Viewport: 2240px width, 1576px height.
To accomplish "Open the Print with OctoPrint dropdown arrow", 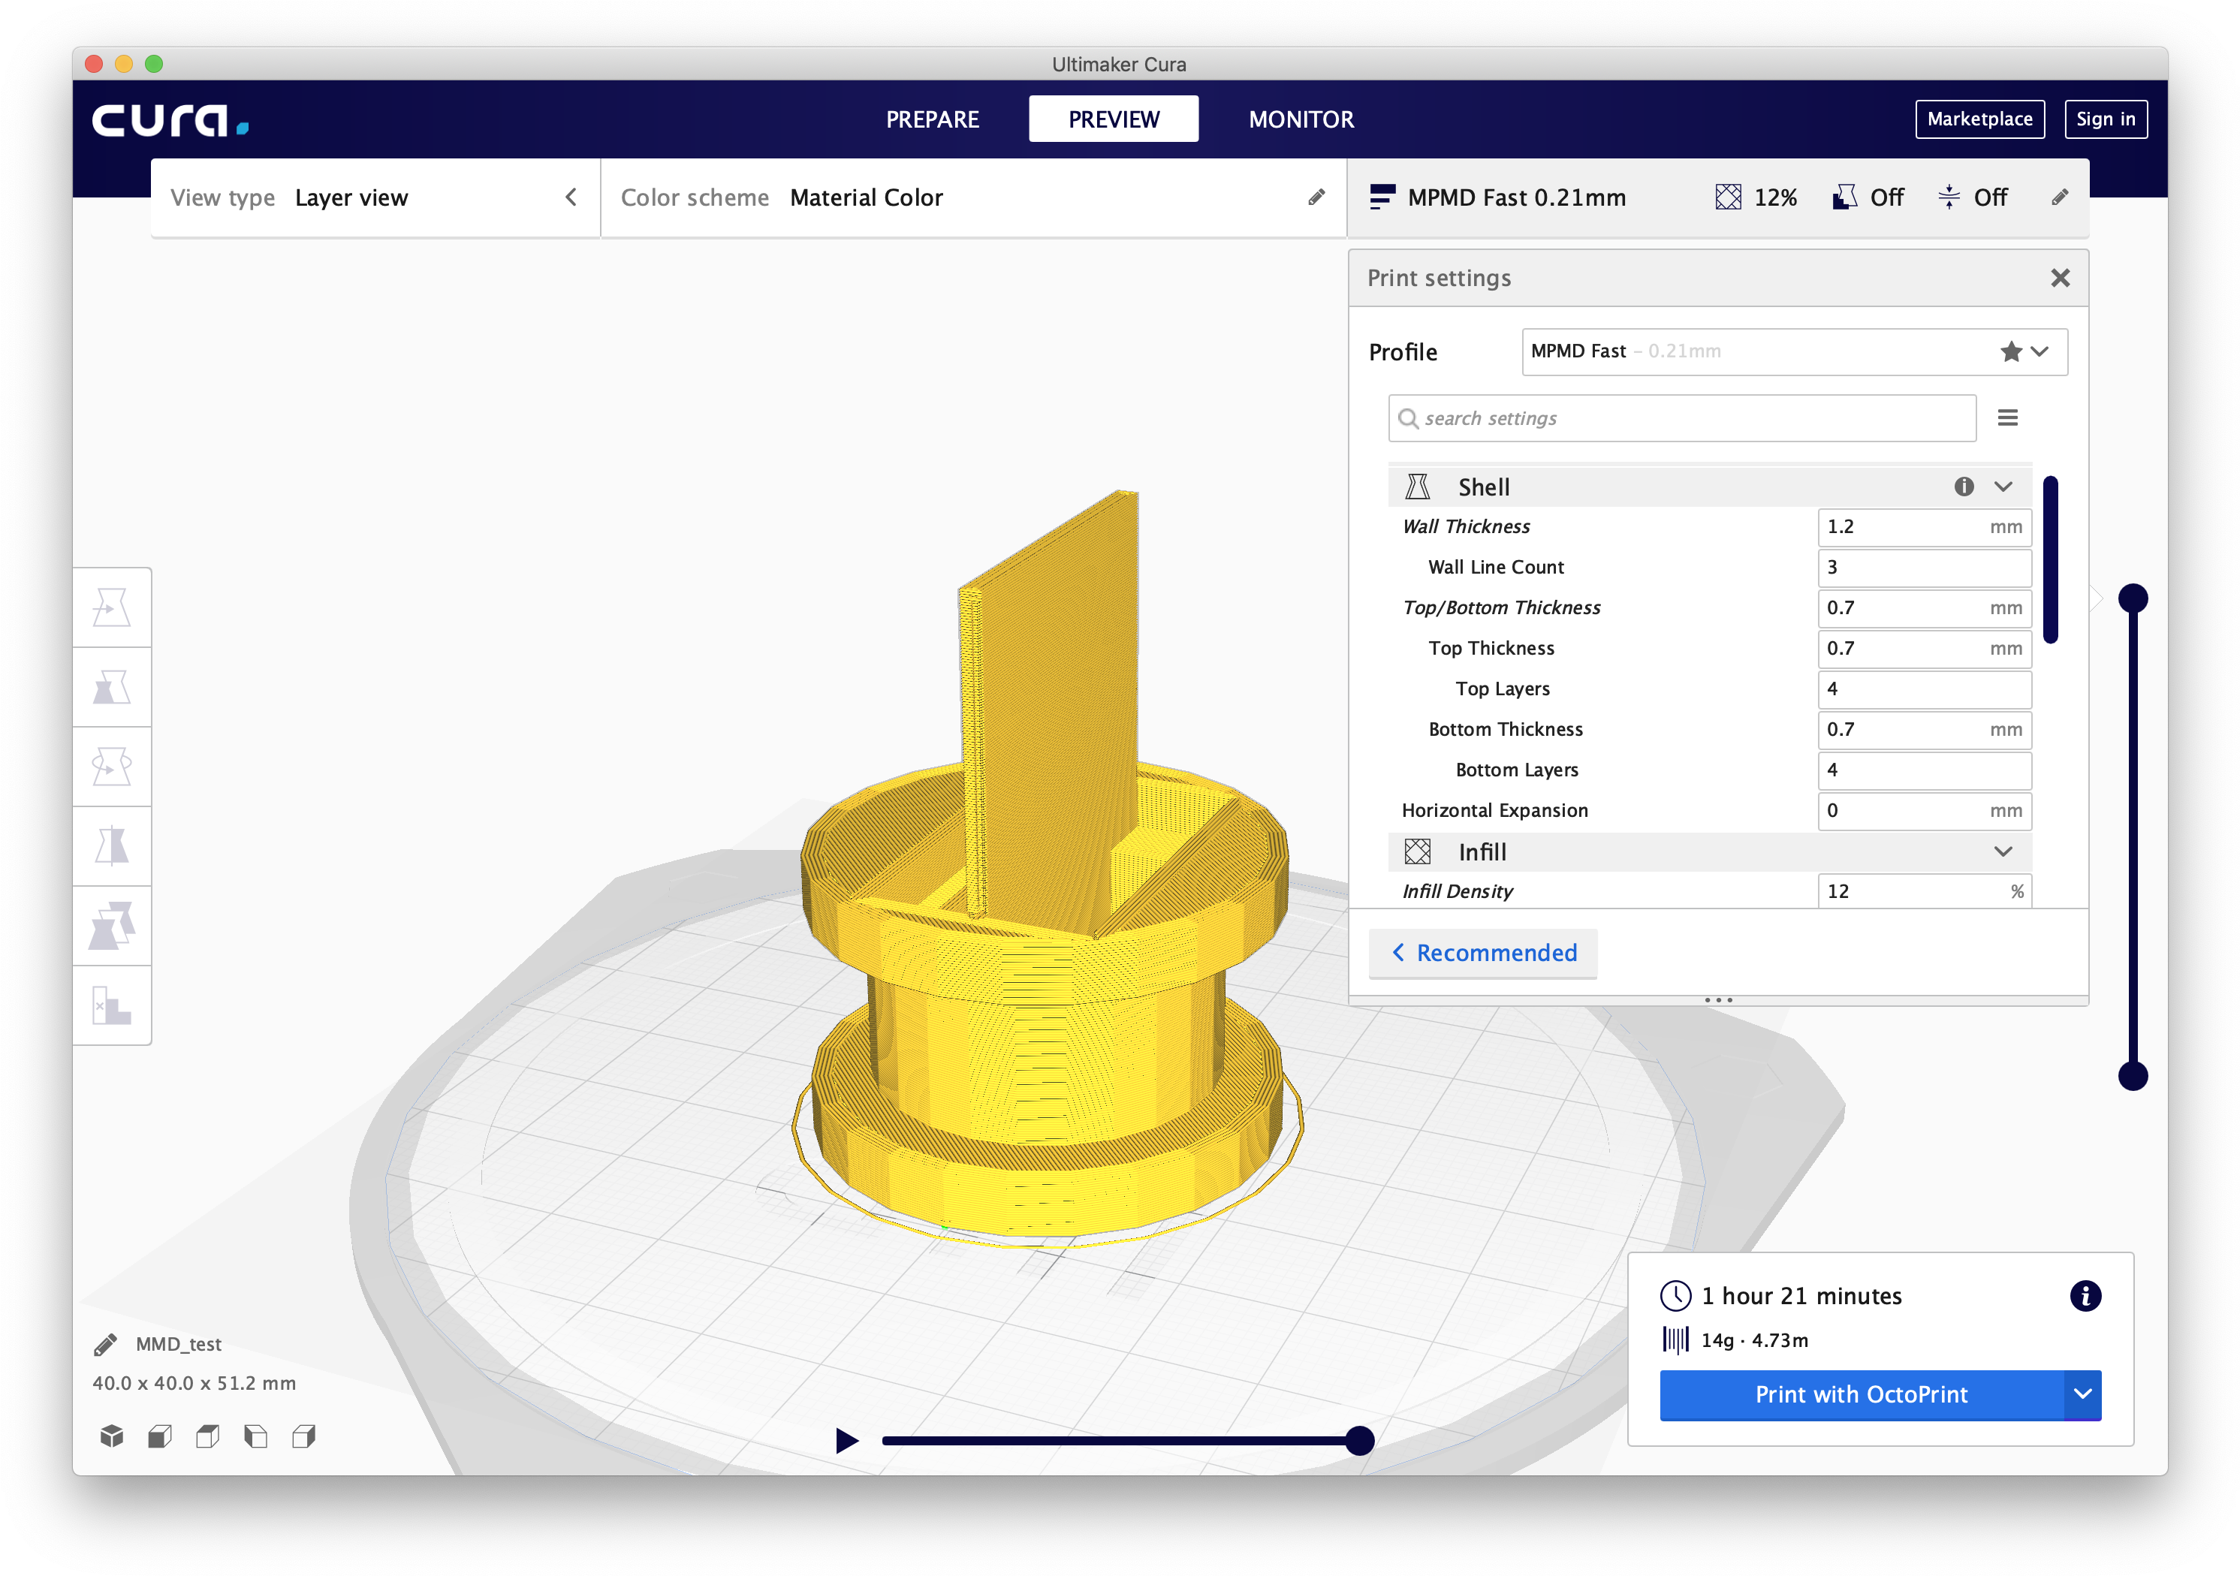I will 2082,1394.
